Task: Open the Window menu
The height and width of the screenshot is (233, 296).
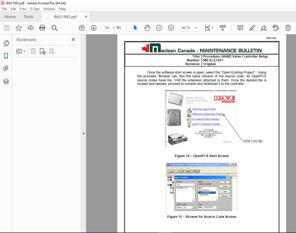Action: point(49,9)
